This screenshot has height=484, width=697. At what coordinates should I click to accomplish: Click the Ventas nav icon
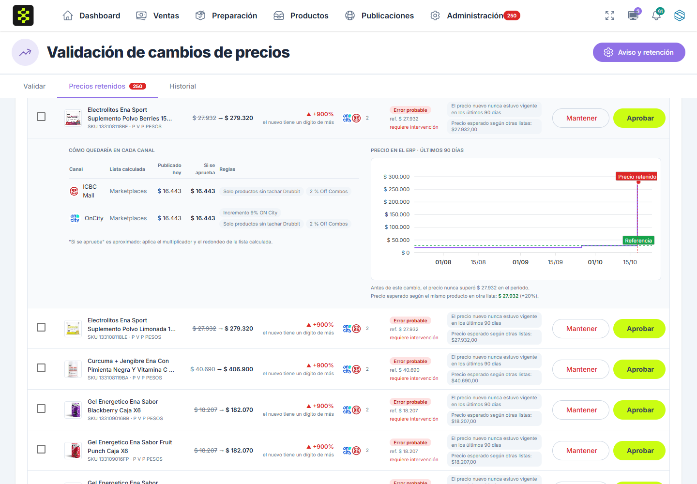click(x=141, y=15)
